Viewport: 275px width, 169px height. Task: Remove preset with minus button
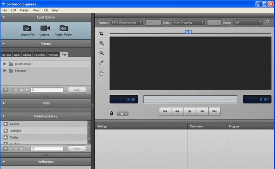[11, 90]
